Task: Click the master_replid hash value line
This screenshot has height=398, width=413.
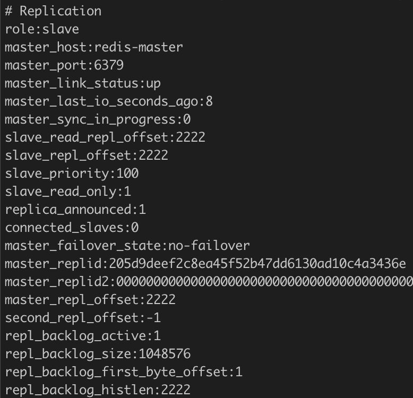Action: (205, 264)
